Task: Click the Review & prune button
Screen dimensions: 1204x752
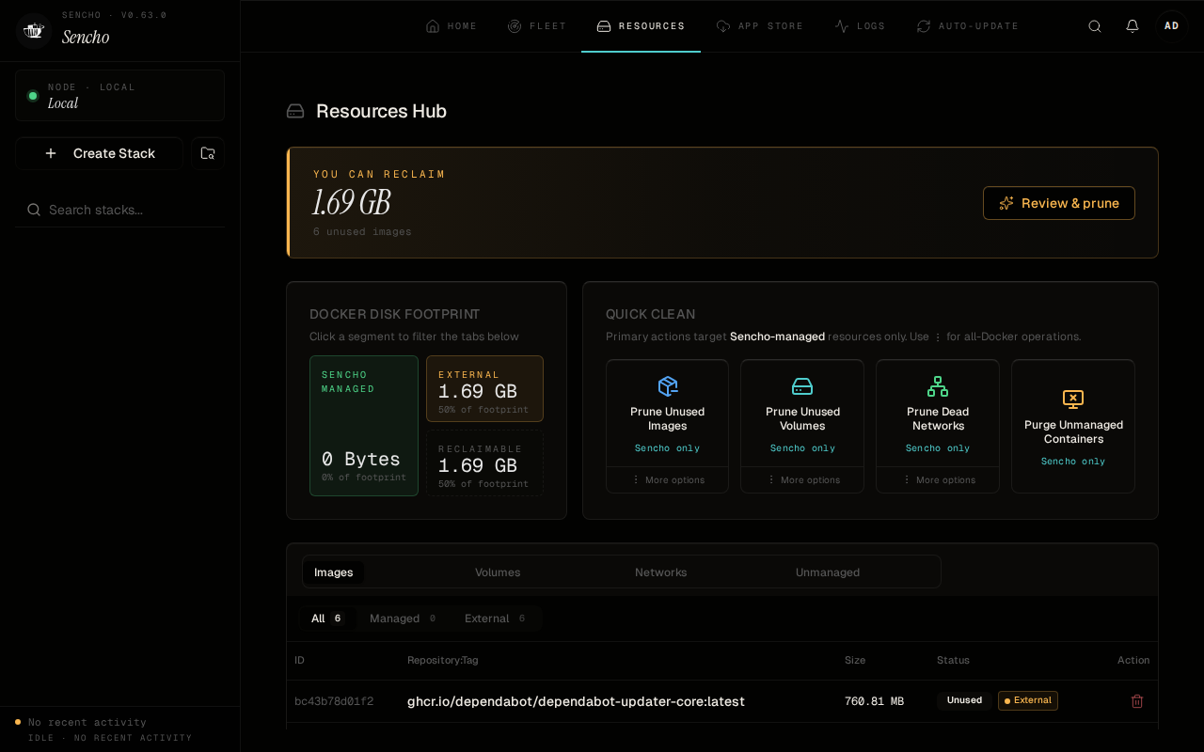Action: click(1059, 203)
